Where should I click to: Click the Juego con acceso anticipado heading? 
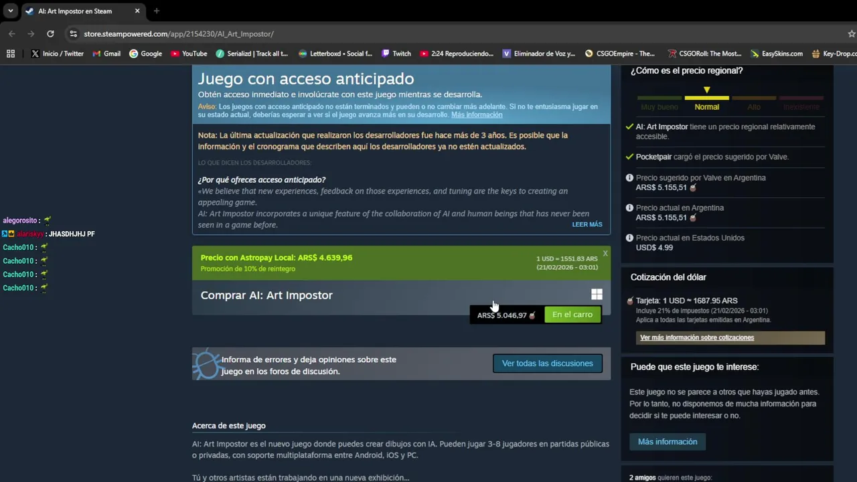306,78
